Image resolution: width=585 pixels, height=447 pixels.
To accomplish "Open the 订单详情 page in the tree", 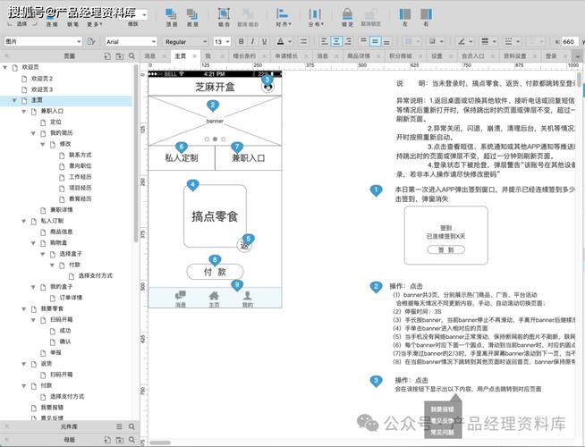I will 71,298.
